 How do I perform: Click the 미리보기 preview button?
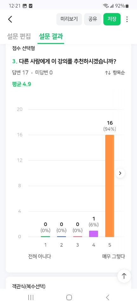[69, 19]
